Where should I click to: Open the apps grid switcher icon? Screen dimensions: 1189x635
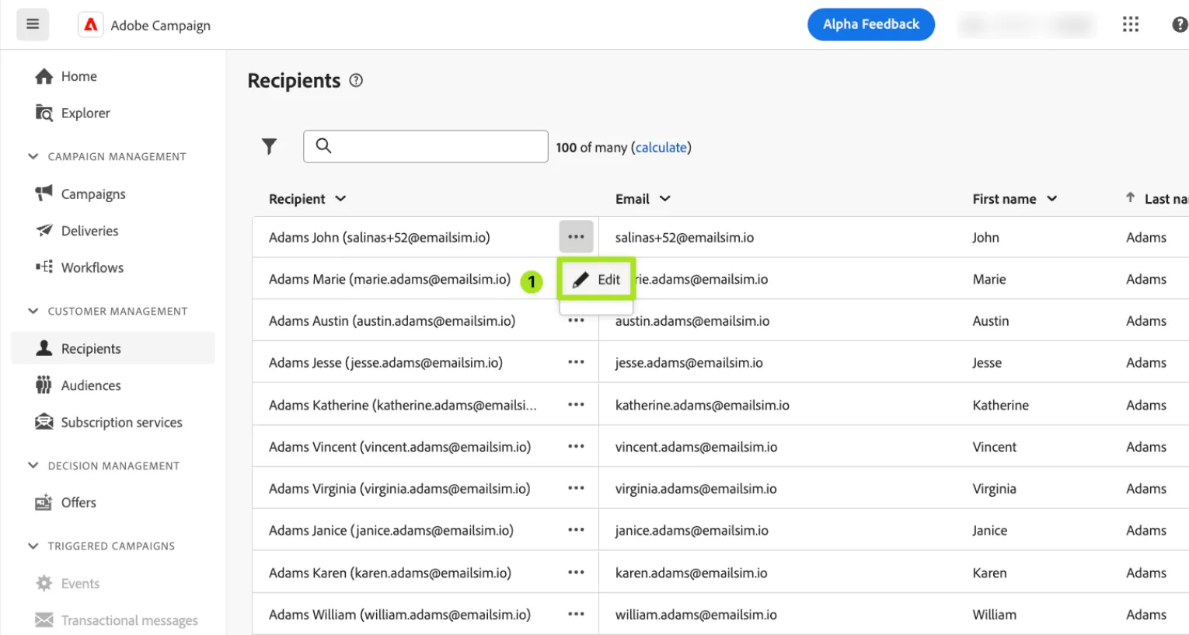pyautogui.click(x=1131, y=25)
